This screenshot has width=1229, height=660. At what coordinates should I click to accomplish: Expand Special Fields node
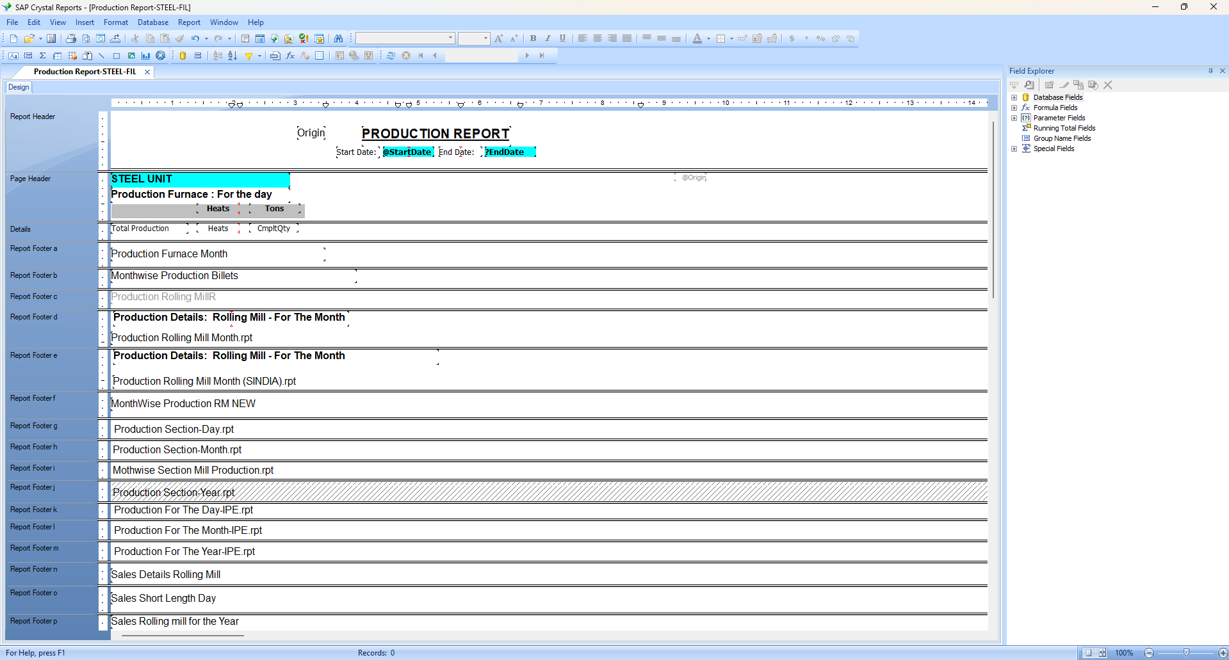coord(1014,149)
